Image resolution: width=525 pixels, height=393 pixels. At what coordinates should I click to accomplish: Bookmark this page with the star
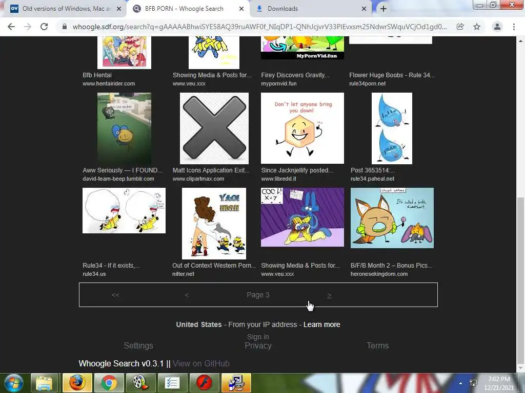click(x=477, y=27)
